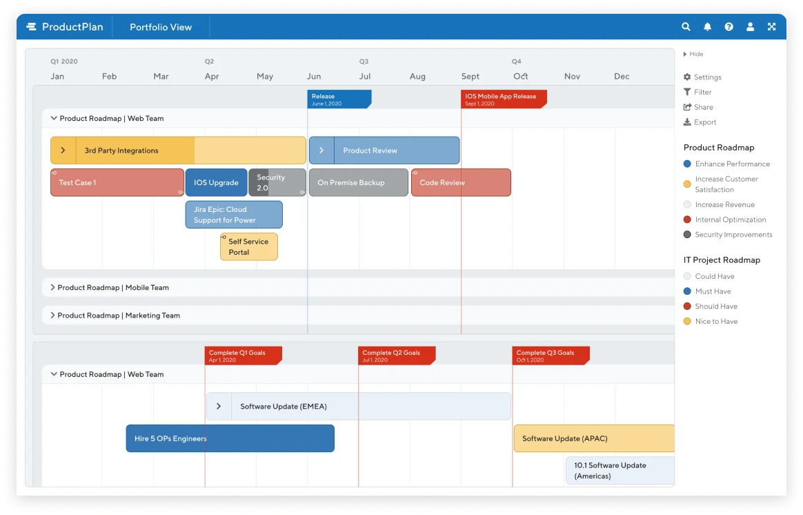This screenshot has height=515, width=803.
Task: Expand the Product Roadmap | Mobile Team lane
Action: [x=52, y=287]
